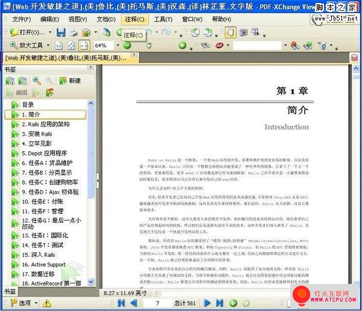Select the Snapshot camera tool

click(243, 33)
